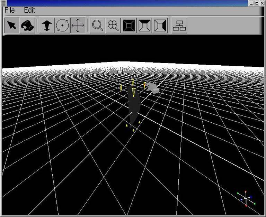
Task: Select the arrow pointer tool
Action: (11, 25)
